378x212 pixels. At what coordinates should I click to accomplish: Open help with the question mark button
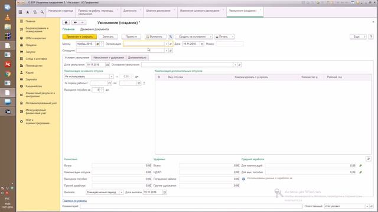pyautogui.click(x=371, y=37)
